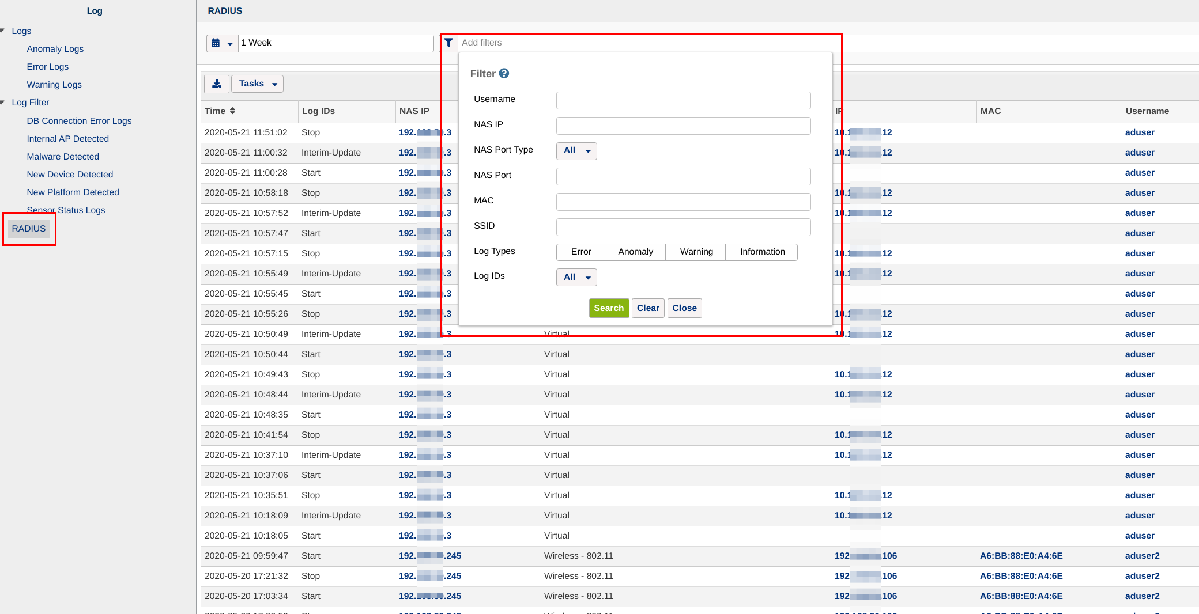Toggle the Error log type
This screenshot has width=1199, height=614.
click(x=580, y=252)
